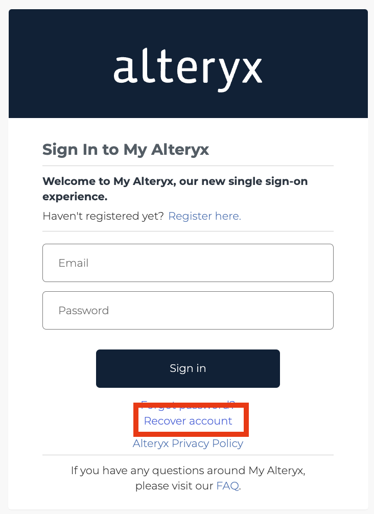The width and height of the screenshot is (374, 514).
Task: Visit the FAQ page
Action: pyautogui.click(x=227, y=485)
